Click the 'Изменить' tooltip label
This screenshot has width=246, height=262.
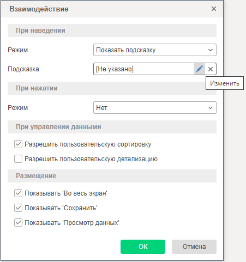[225, 83]
